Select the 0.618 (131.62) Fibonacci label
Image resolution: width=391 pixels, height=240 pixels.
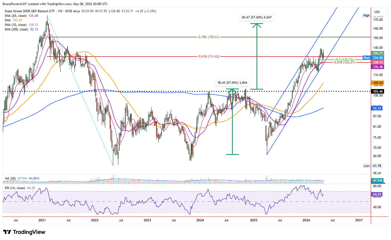point(209,57)
